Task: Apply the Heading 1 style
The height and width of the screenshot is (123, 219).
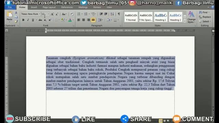Action: (x=160, y=17)
